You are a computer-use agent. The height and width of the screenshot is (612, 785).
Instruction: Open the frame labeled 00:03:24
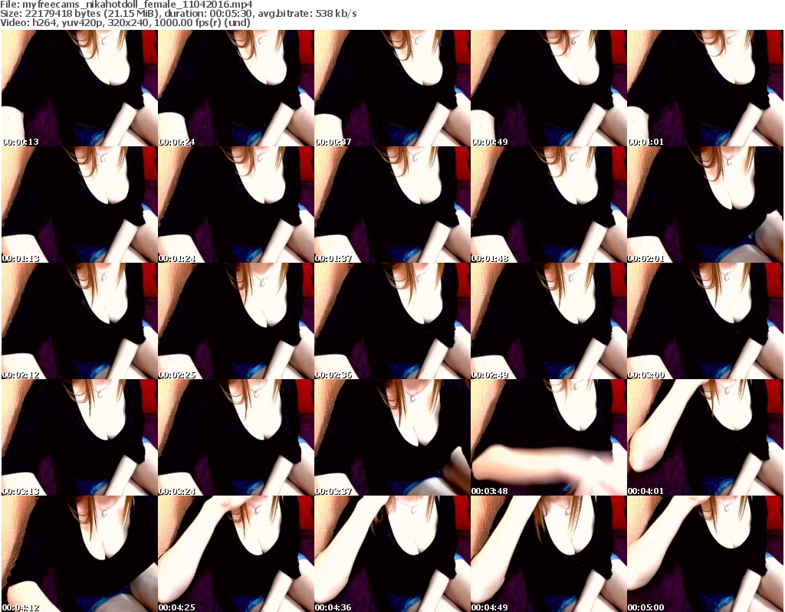[x=235, y=437]
